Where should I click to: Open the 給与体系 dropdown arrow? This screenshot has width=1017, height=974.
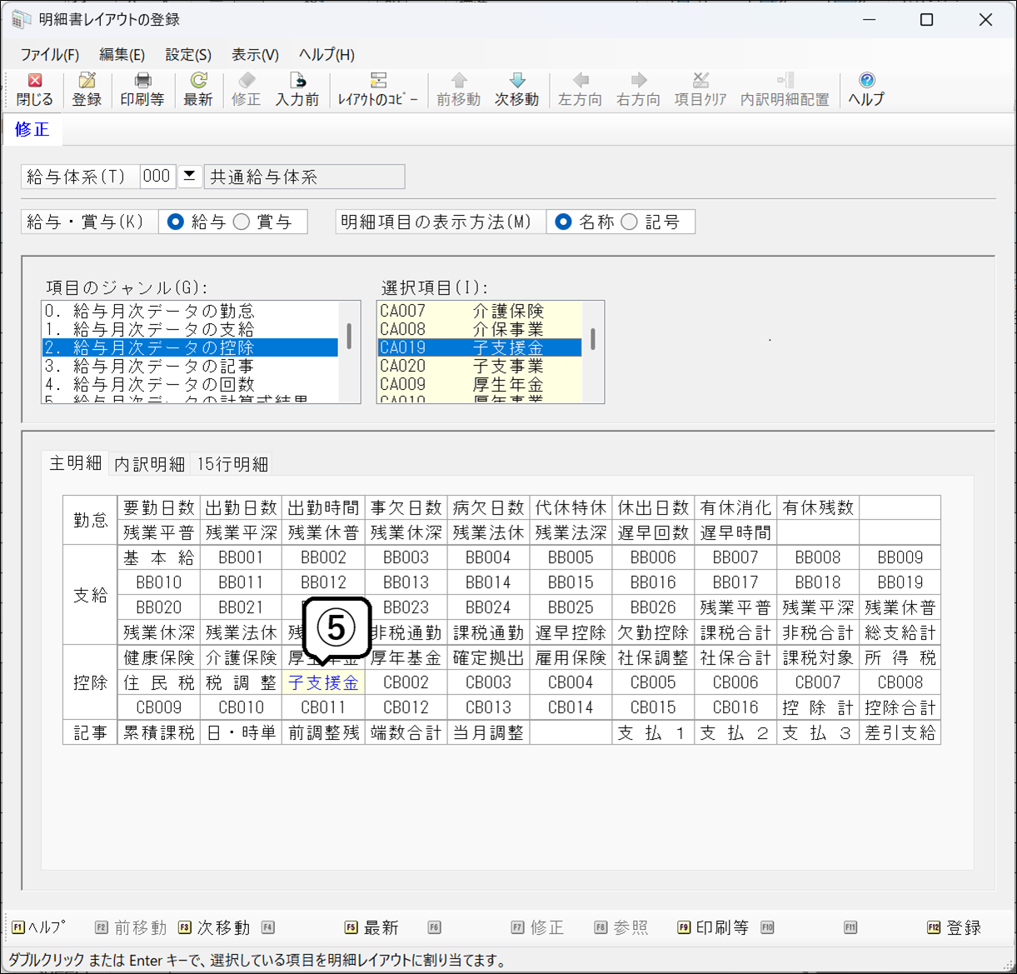click(x=189, y=176)
